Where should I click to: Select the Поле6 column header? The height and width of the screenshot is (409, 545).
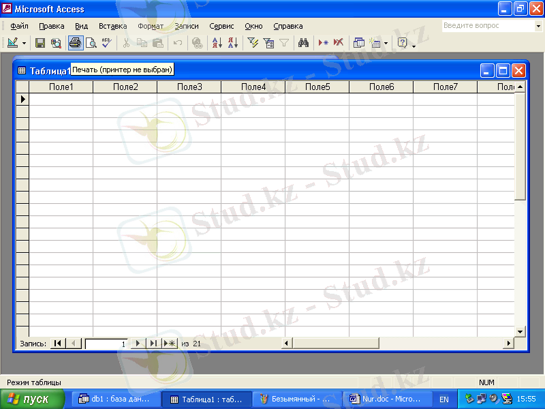[x=381, y=87]
